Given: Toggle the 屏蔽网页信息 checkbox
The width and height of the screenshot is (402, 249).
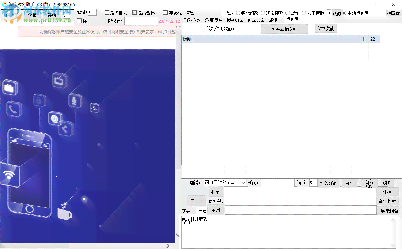Looking at the screenshot, I should tap(165, 13).
